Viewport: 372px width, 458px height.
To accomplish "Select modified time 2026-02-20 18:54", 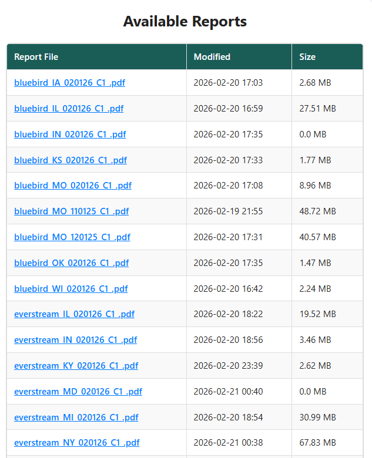I will coord(228,417).
